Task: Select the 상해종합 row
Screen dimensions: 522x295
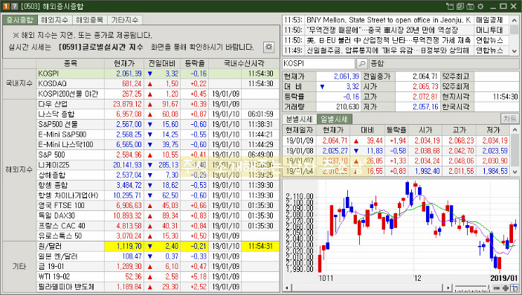Action: [158, 175]
